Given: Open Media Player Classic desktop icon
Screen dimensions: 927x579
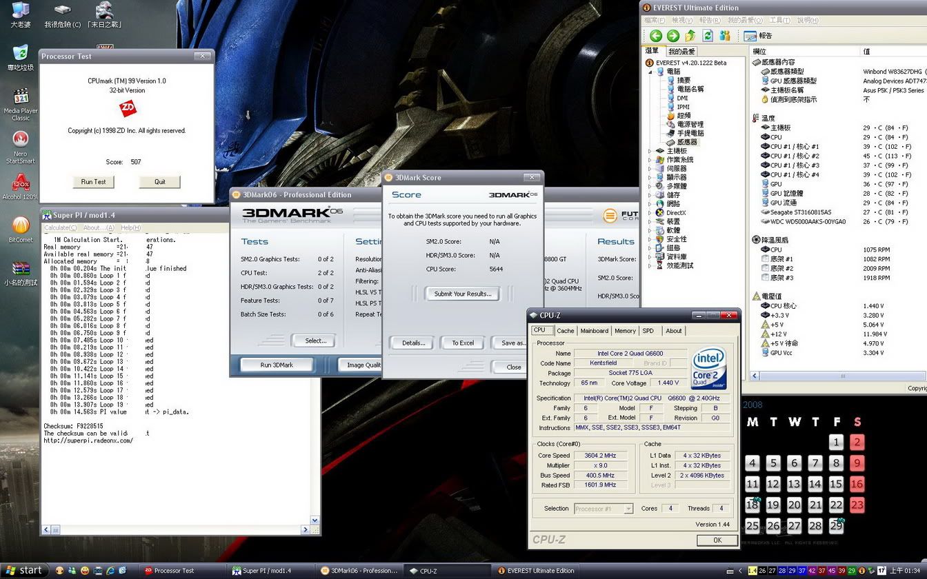Looking at the screenshot, I should point(21,105).
